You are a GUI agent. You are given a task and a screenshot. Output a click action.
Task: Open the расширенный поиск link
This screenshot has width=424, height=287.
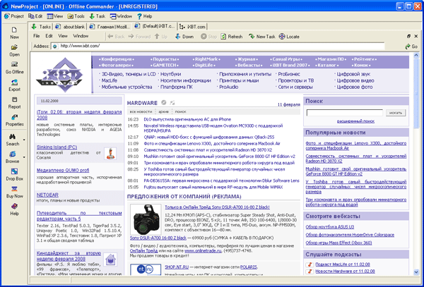(355, 121)
